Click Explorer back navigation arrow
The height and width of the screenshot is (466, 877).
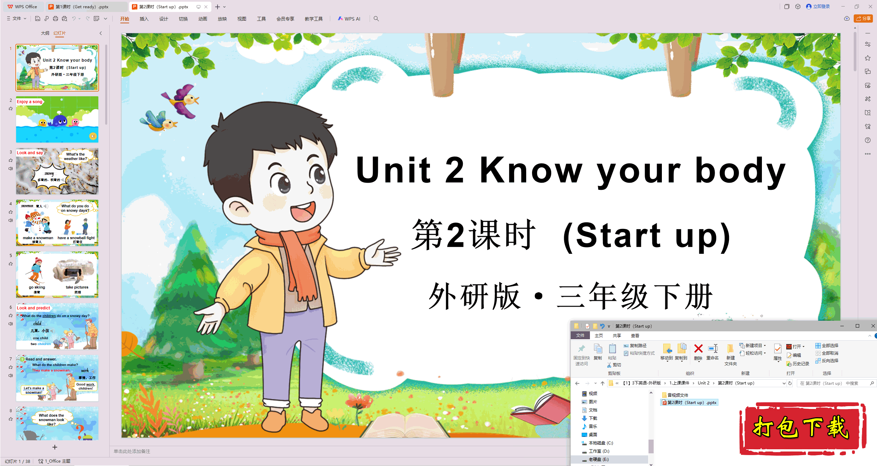click(578, 383)
